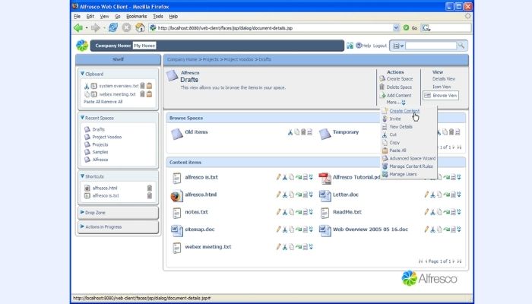Click the browser Back arrow

tap(78, 28)
